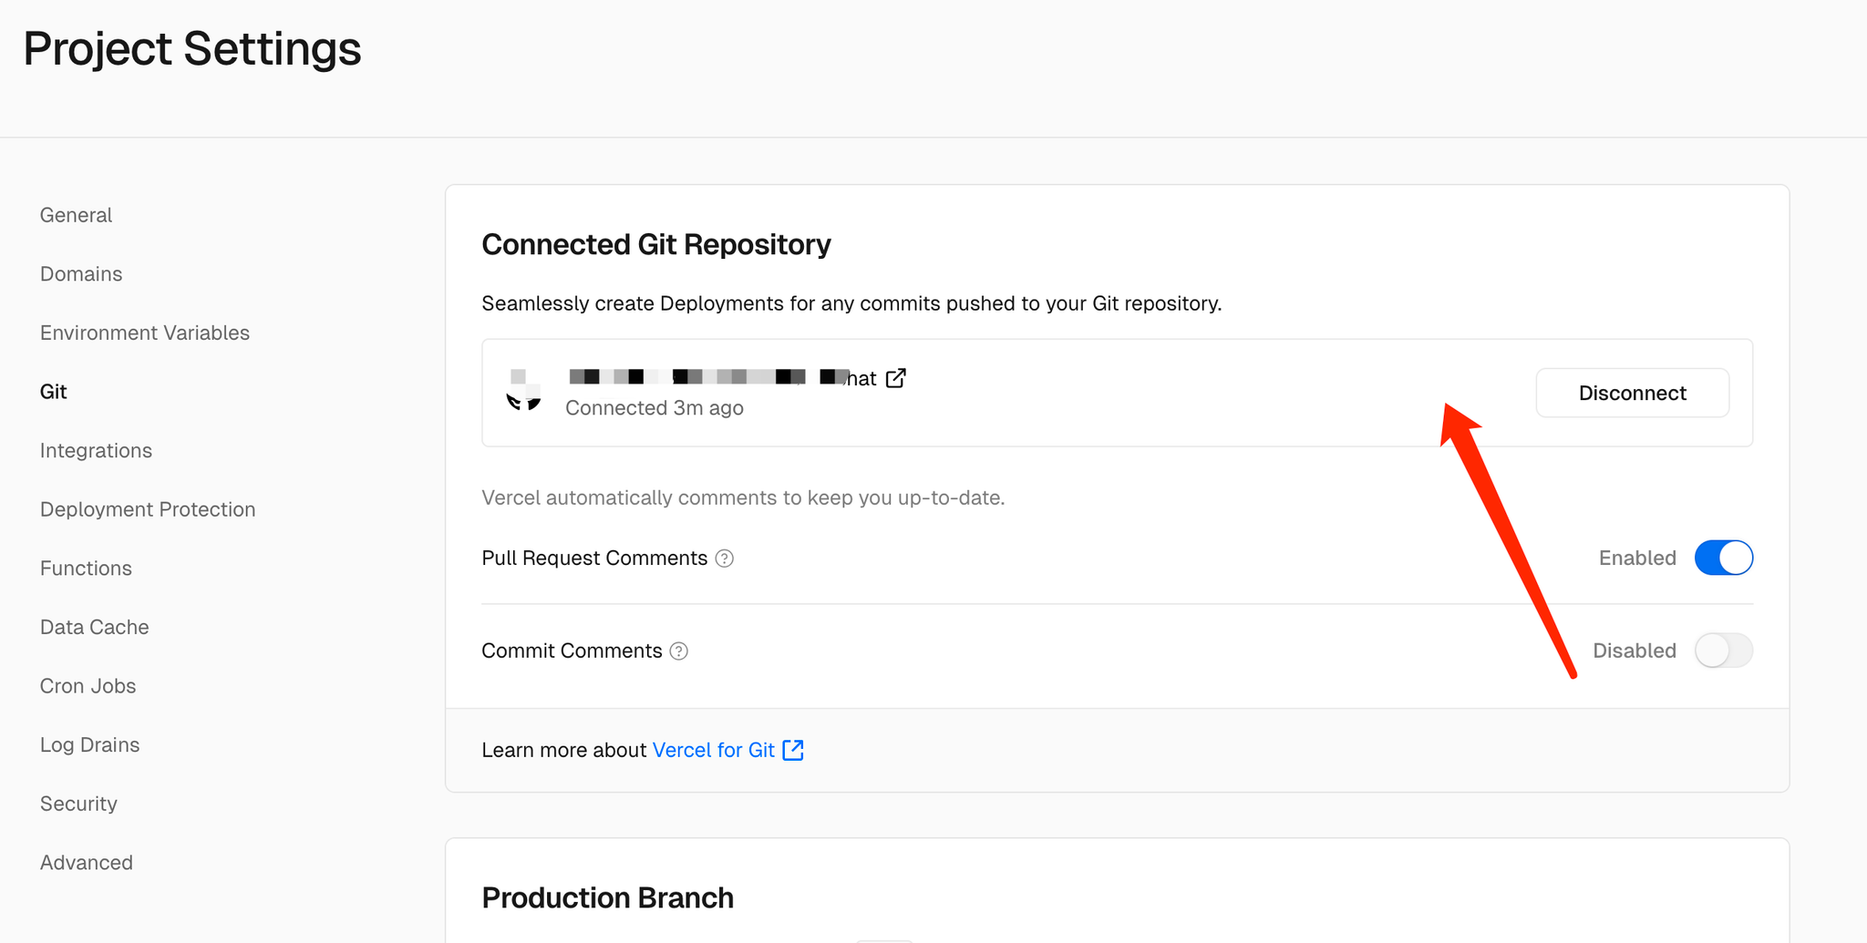1867x943 pixels.
Task: Go to Domains settings
Action: (81, 274)
